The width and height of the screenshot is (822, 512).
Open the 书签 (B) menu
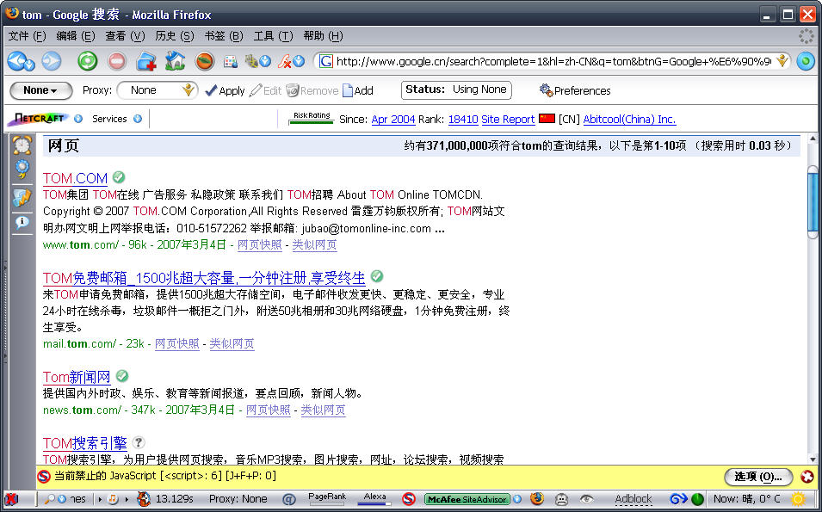pos(224,35)
